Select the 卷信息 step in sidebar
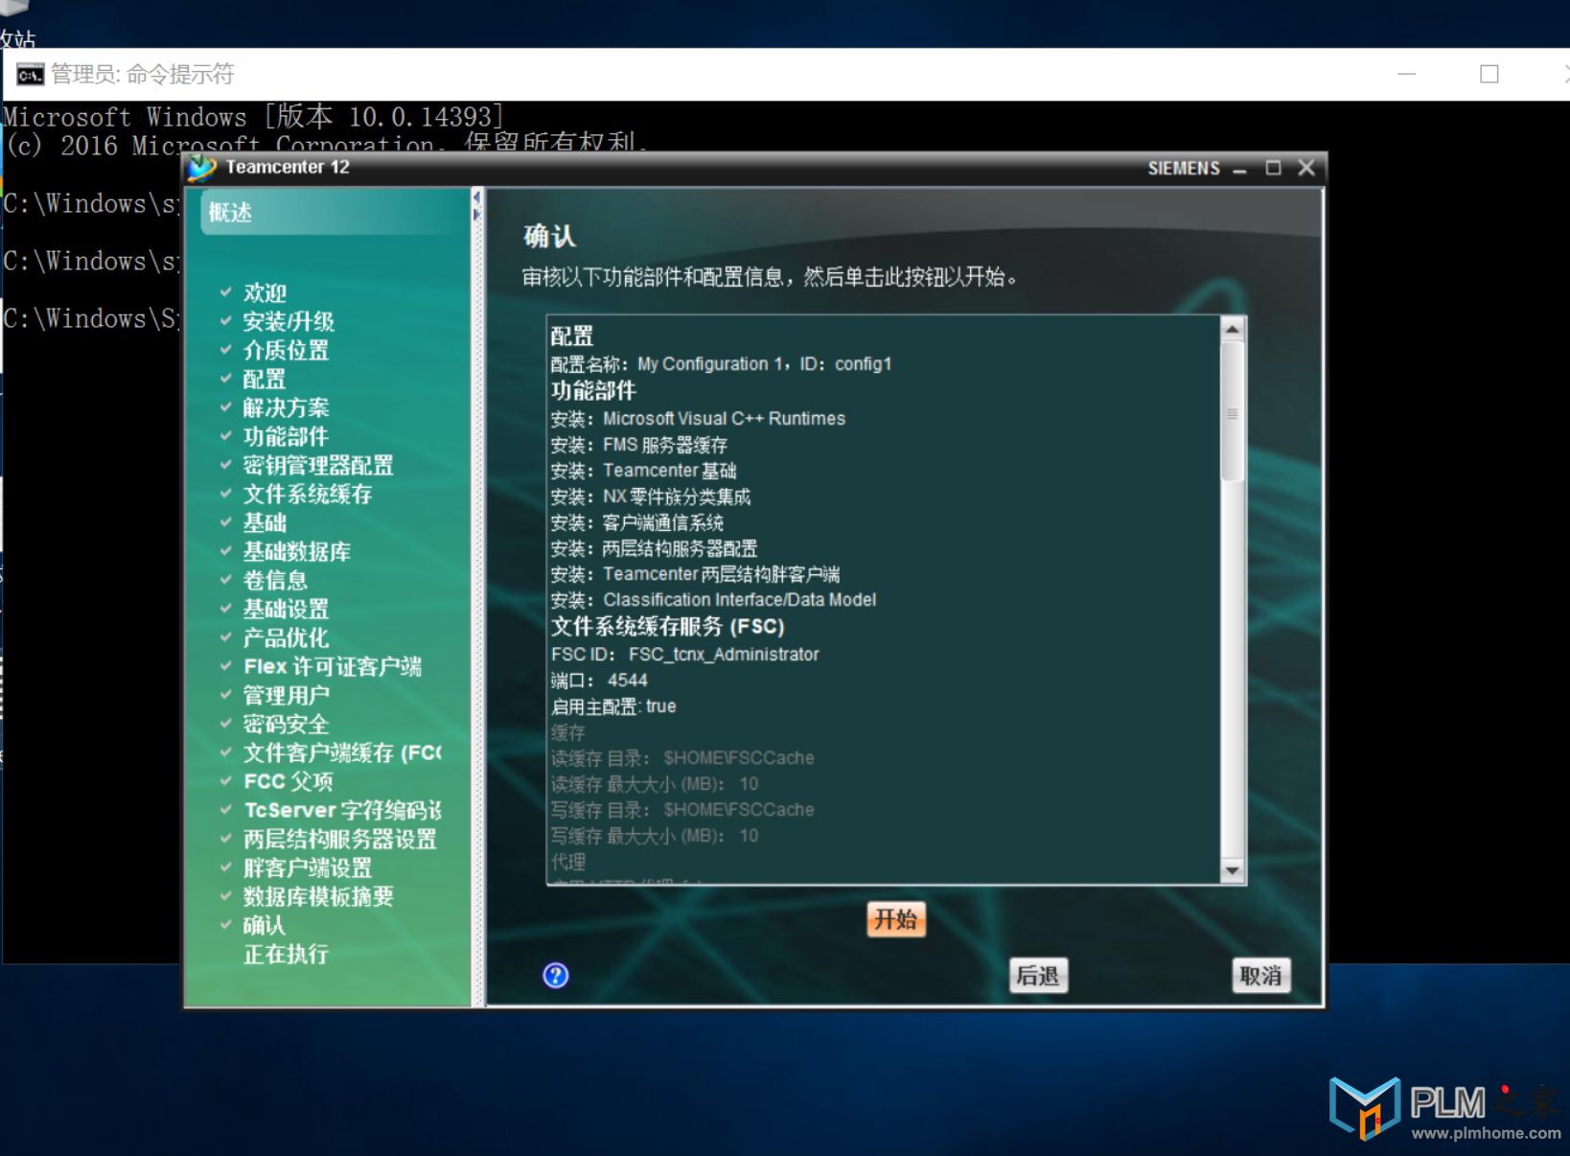The width and height of the screenshot is (1570, 1156). coord(275,580)
